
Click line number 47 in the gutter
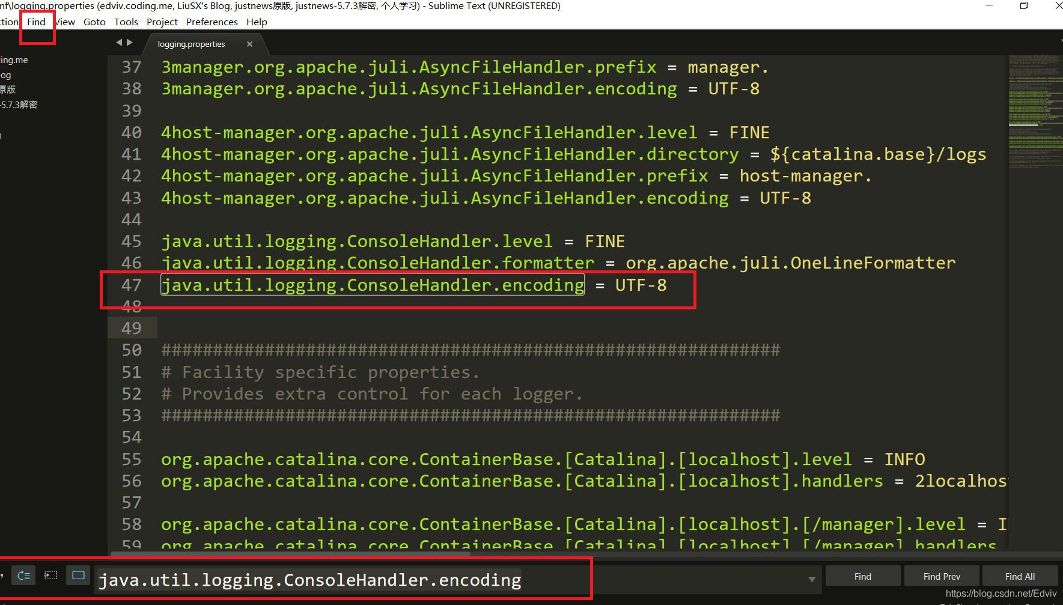coord(132,285)
